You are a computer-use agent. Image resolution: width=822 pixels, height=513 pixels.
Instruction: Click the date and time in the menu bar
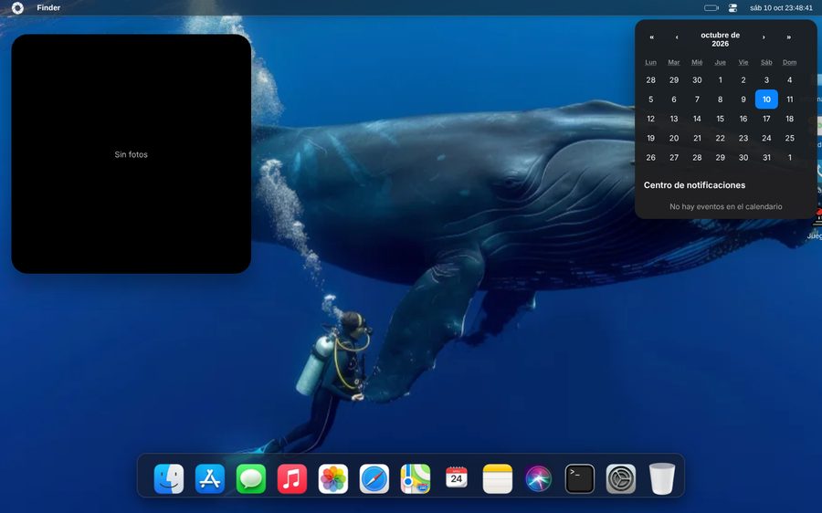coord(781,8)
